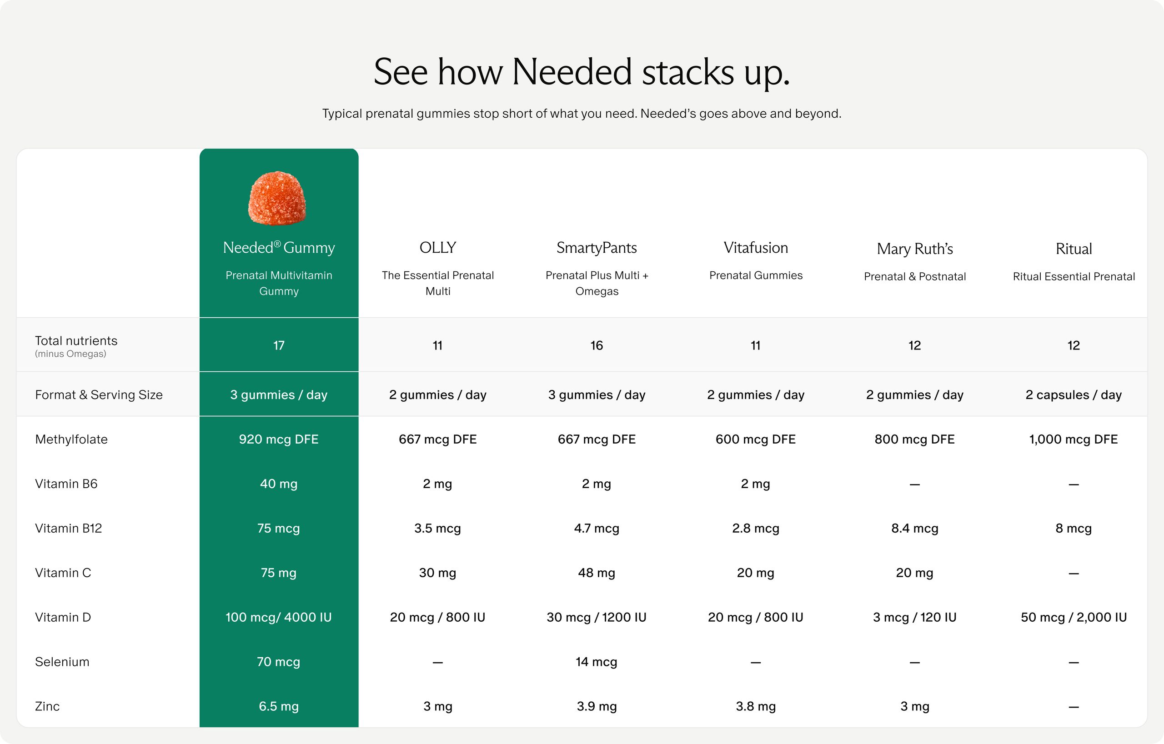
Task: Click "Prenatal Plus Multi + Omegas" subtitle
Action: click(597, 283)
